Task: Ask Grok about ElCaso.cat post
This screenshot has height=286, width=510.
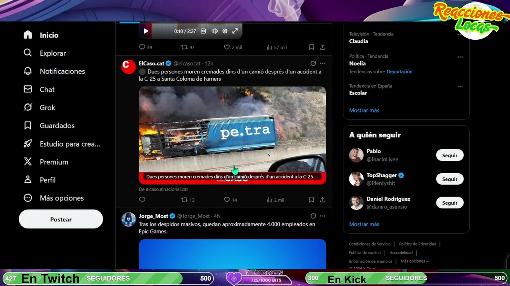Action: 313,63
